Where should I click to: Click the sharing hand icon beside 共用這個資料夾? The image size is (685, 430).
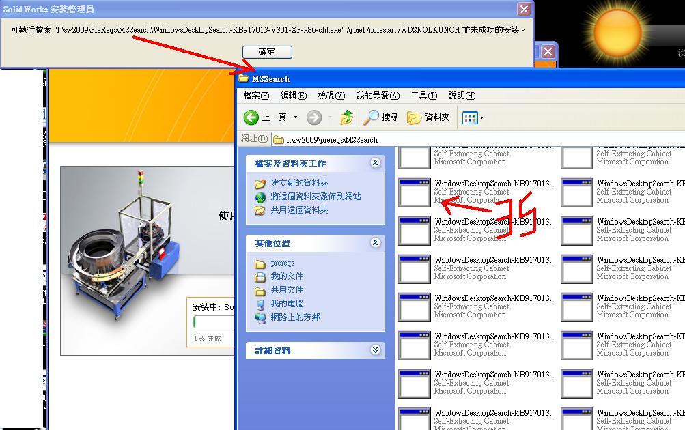tap(260, 211)
